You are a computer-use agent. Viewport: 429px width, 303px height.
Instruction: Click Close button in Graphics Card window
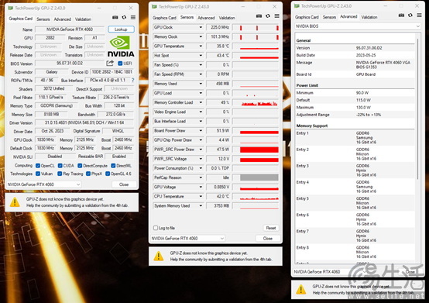(x=124, y=184)
